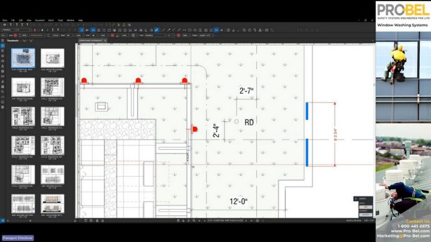
Task: Open the Window menu
Action: 70,20
